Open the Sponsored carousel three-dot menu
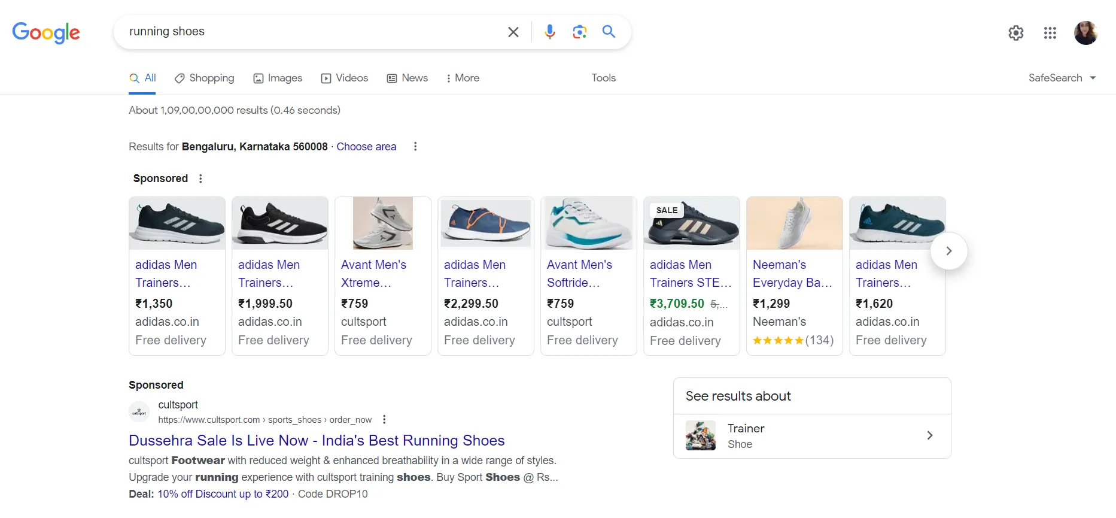Viewport: 1116px width, 518px height. pyautogui.click(x=200, y=178)
